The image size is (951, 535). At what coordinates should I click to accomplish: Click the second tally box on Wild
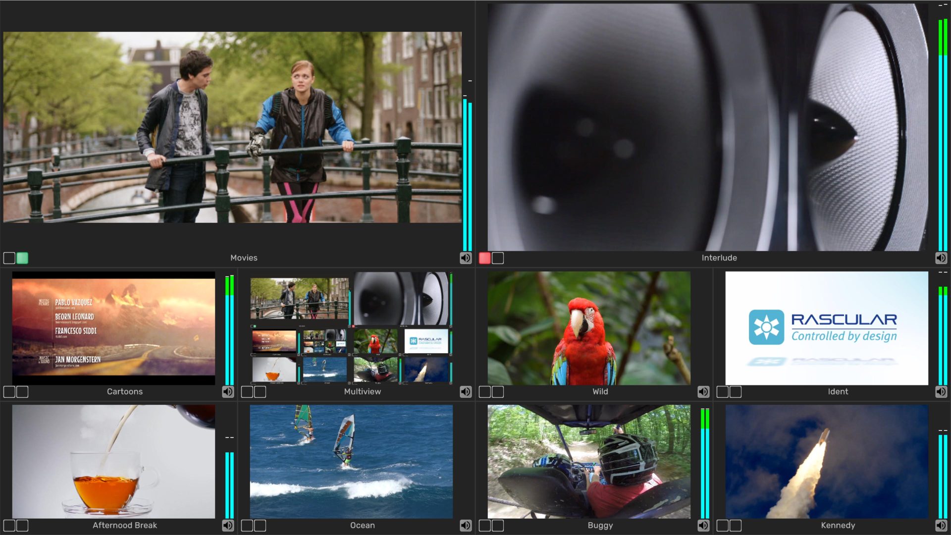click(498, 392)
